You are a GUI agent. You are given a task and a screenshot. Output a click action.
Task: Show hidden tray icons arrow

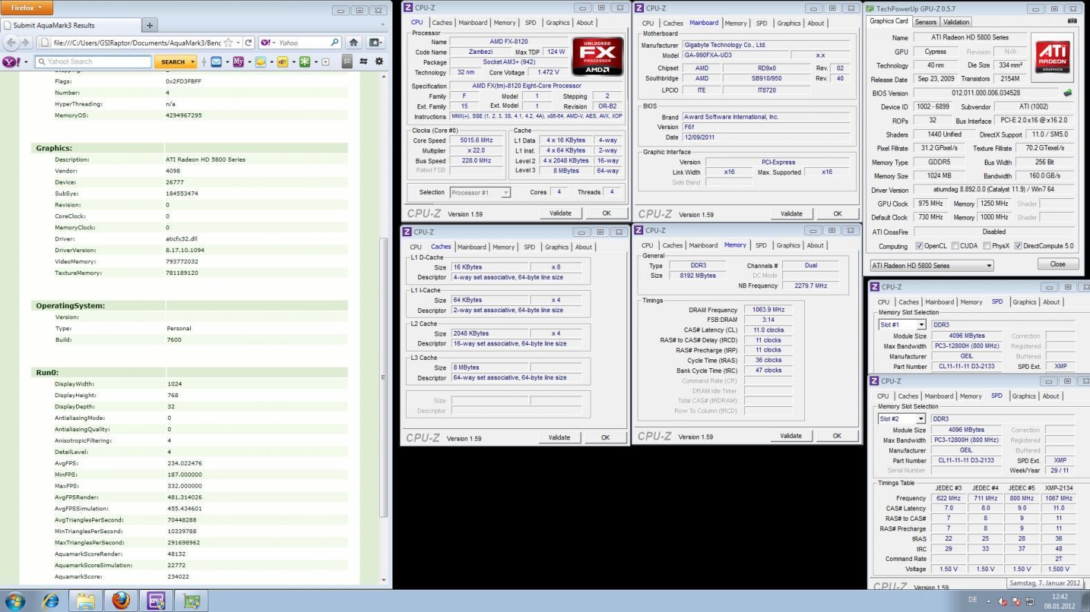point(988,601)
